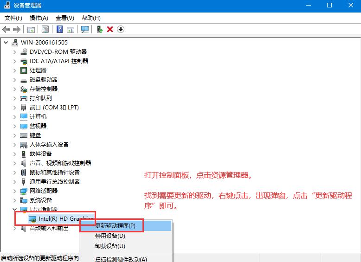Expand the 系统设备 node
The height and width of the screenshot is (262, 361).
point(15,200)
